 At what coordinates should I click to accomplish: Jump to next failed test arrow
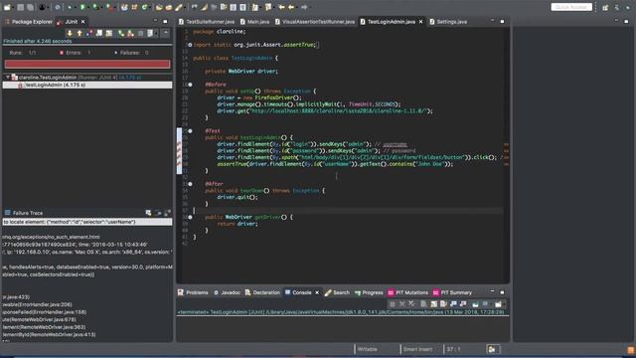70,33
